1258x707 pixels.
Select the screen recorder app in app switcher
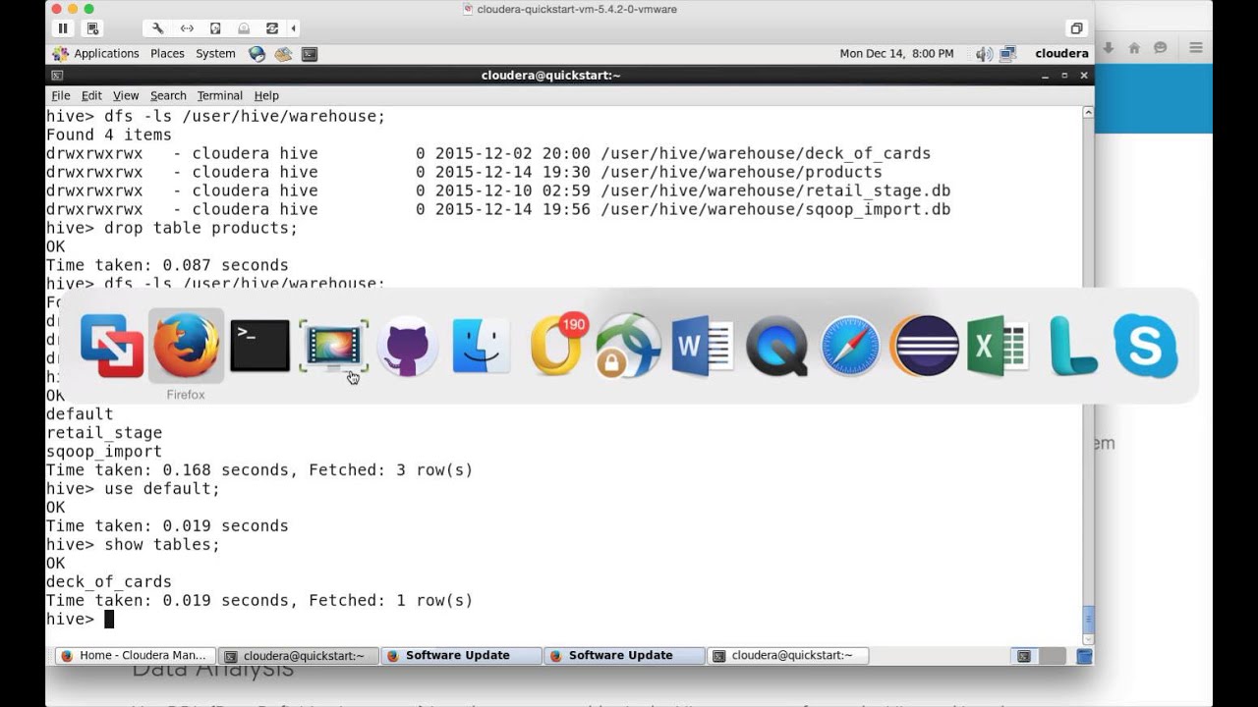pos(333,346)
